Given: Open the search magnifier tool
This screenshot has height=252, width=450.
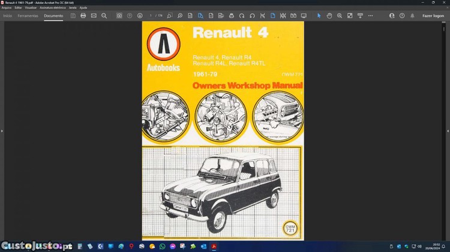Looking at the screenshot, I should coord(104,16).
